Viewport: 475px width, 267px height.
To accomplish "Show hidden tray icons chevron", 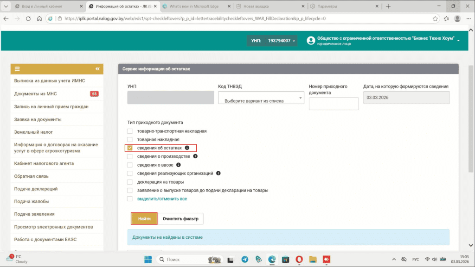I will [394, 260].
